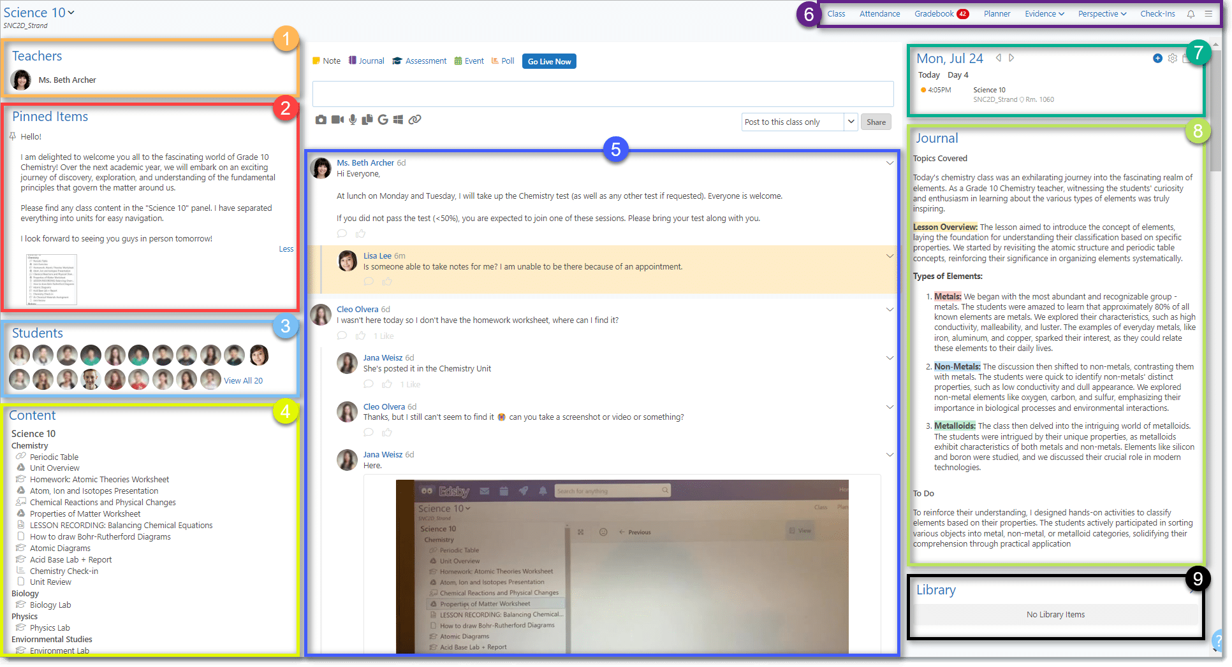Viewport: 1232px width, 667px height.
Task: Attach from Microsoft via the Windows icon
Action: pos(398,120)
